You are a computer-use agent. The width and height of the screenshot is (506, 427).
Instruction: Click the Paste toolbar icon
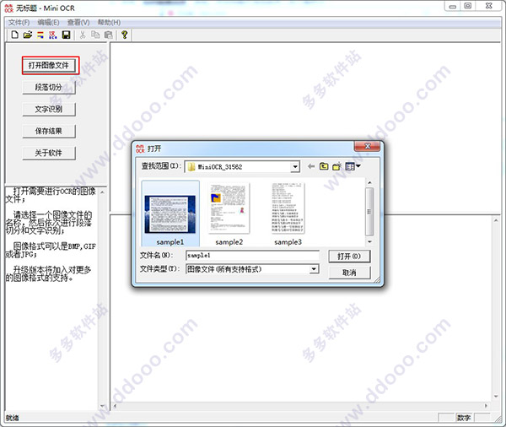point(109,35)
